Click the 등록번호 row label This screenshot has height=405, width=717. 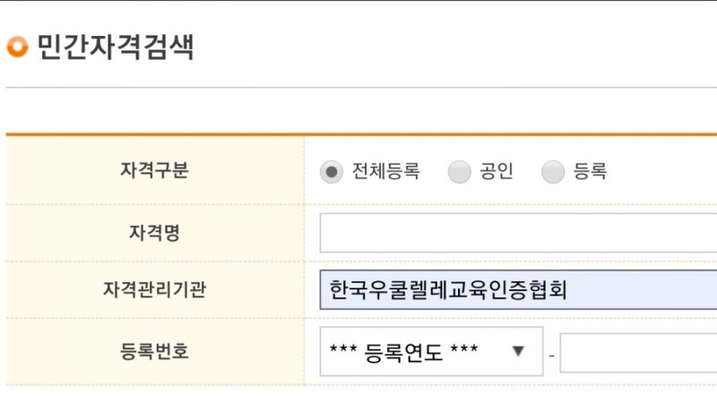[x=154, y=351]
